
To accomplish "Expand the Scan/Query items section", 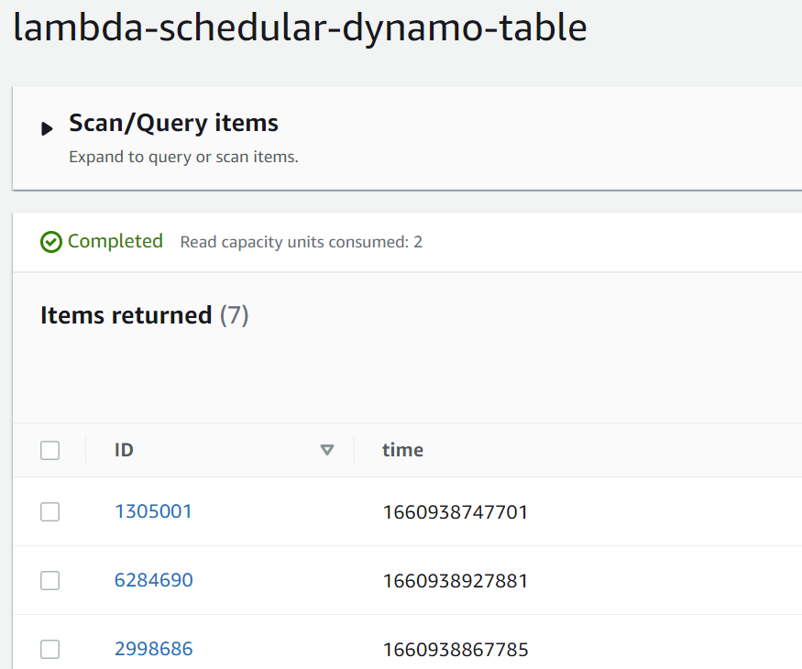I will point(47,128).
